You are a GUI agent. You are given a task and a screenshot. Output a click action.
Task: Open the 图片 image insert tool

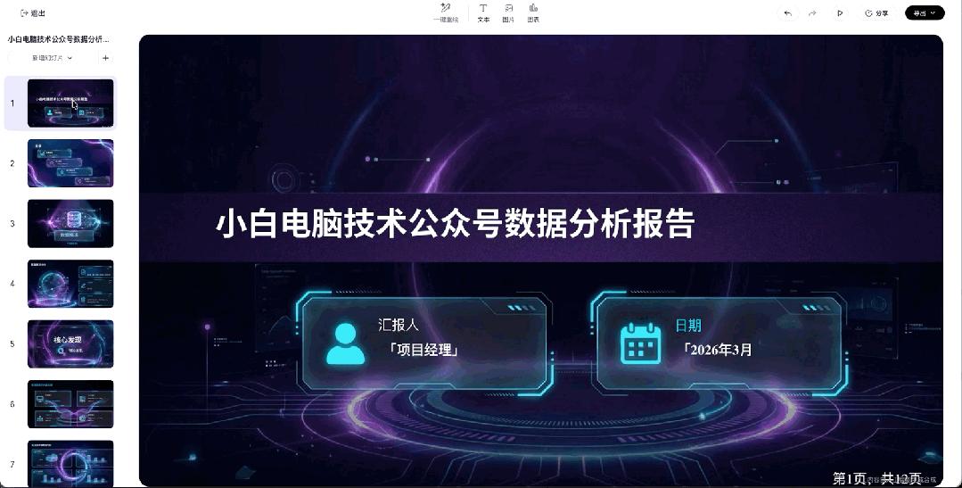[508, 12]
